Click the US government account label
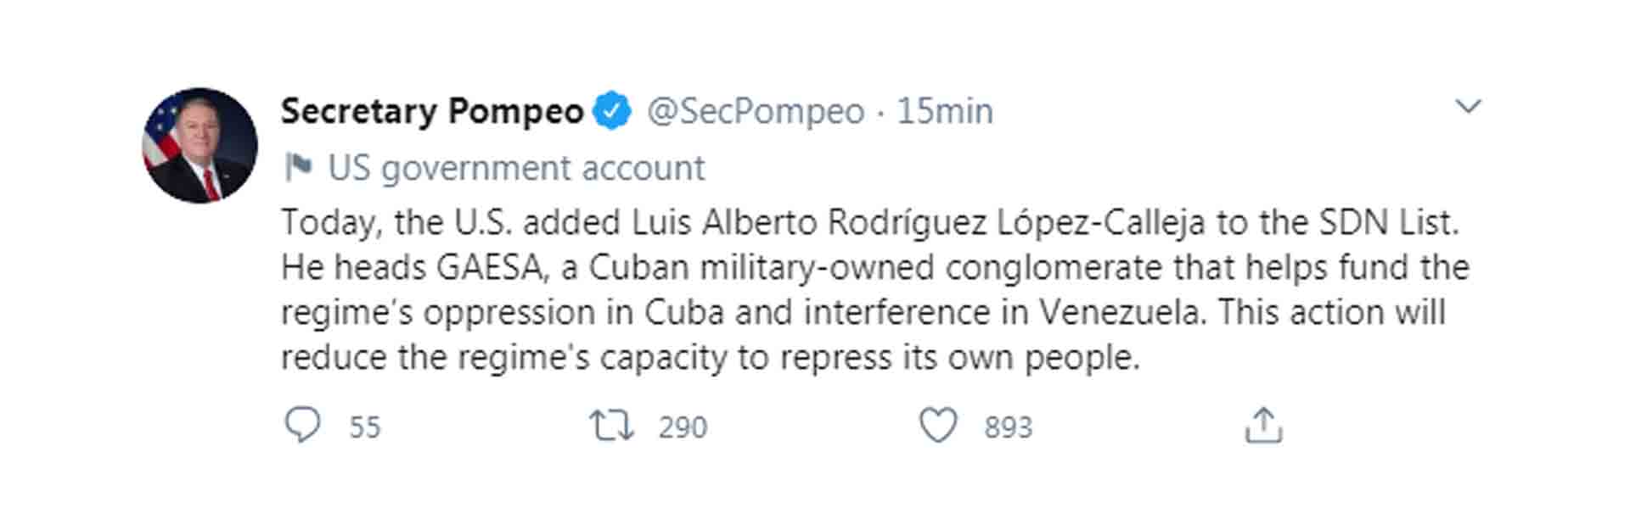The image size is (1630, 519). pos(516,168)
